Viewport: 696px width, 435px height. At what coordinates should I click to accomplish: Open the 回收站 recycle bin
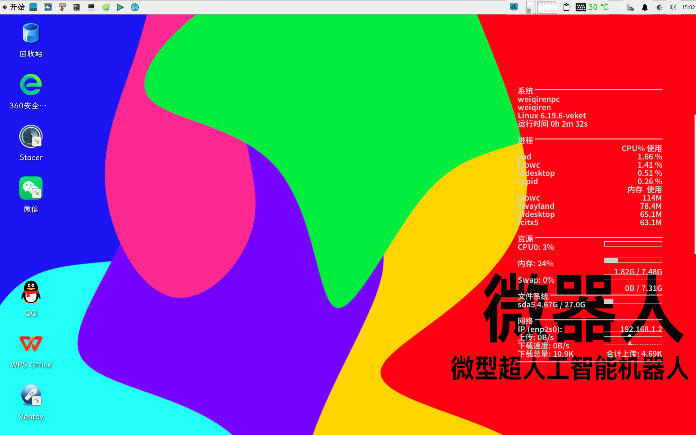pos(30,33)
